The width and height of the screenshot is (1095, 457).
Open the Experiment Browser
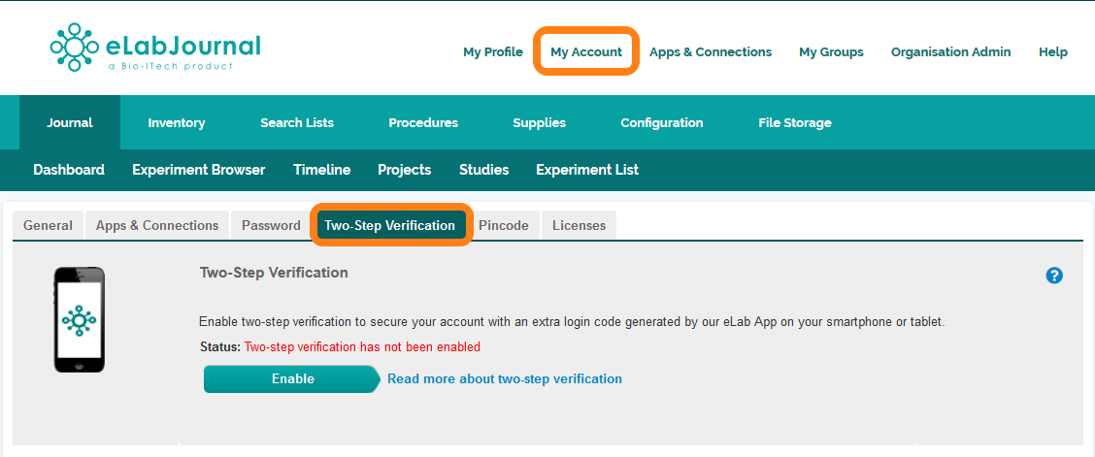tap(198, 170)
